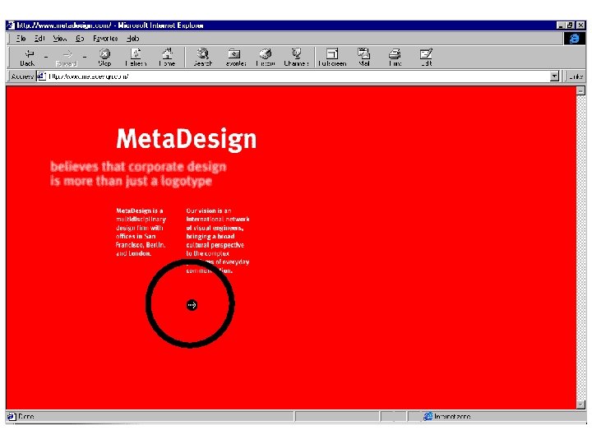Click the scrollbar down arrow

coord(580,405)
